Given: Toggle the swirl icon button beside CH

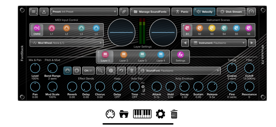Looking at the screenshot, I should coord(77,71).
